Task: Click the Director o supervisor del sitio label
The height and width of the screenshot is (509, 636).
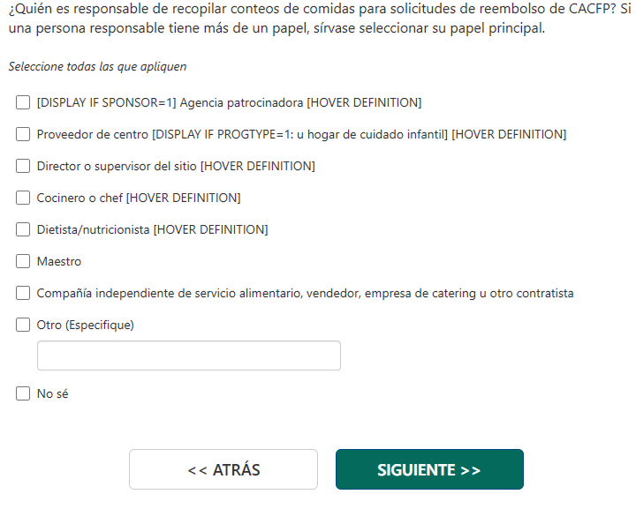Action: [176, 166]
